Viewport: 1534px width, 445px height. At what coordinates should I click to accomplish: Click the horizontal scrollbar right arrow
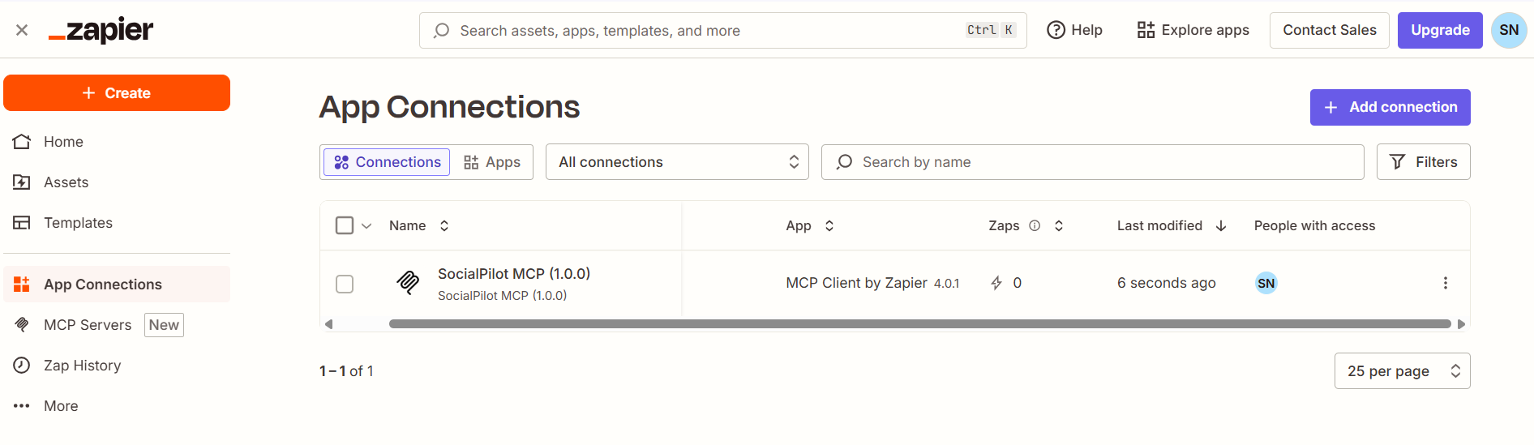click(1461, 324)
